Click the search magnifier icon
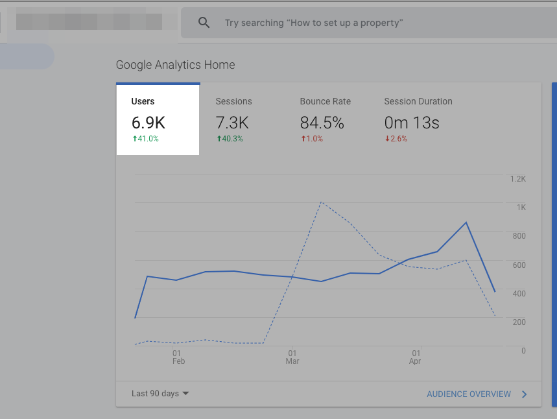The height and width of the screenshot is (419, 557). click(204, 23)
